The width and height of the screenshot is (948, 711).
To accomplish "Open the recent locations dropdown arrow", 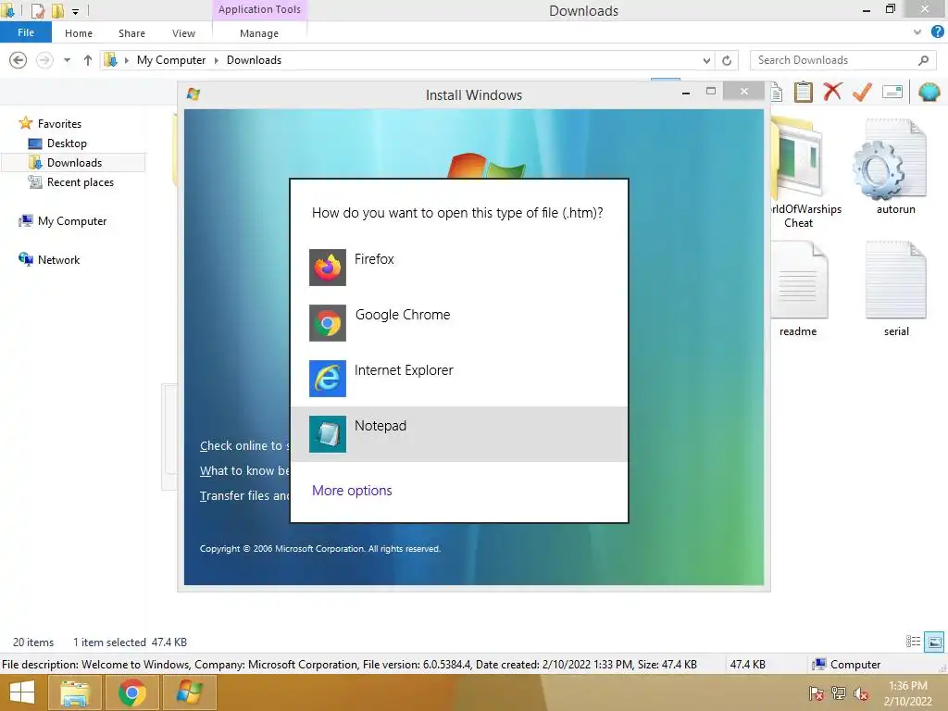I will [67, 60].
